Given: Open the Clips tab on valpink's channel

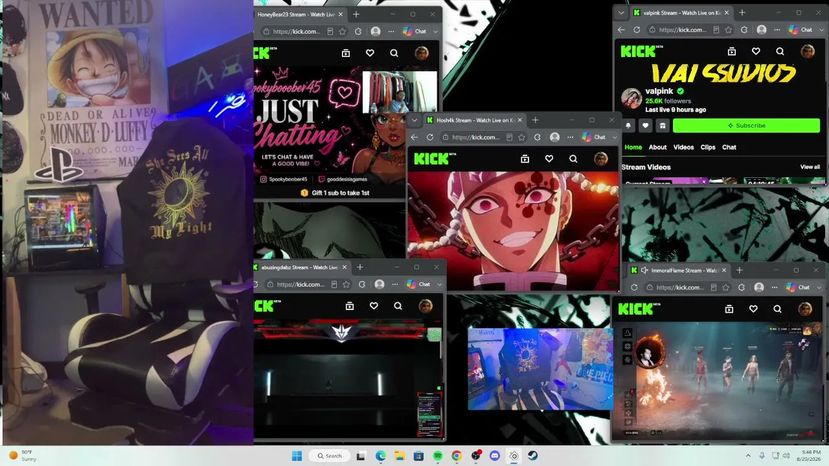Looking at the screenshot, I should point(708,147).
